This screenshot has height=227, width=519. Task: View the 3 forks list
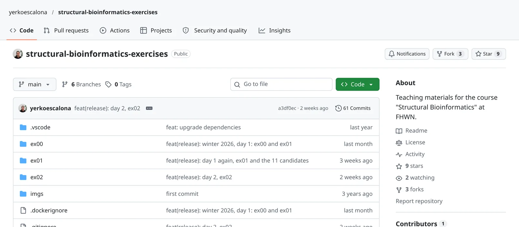410,189
